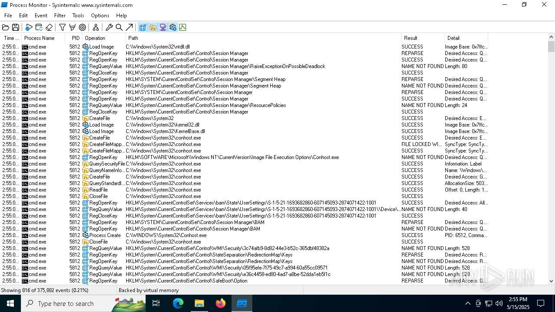Open the Windows Start menu
555x312 pixels.
(x=10, y=303)
